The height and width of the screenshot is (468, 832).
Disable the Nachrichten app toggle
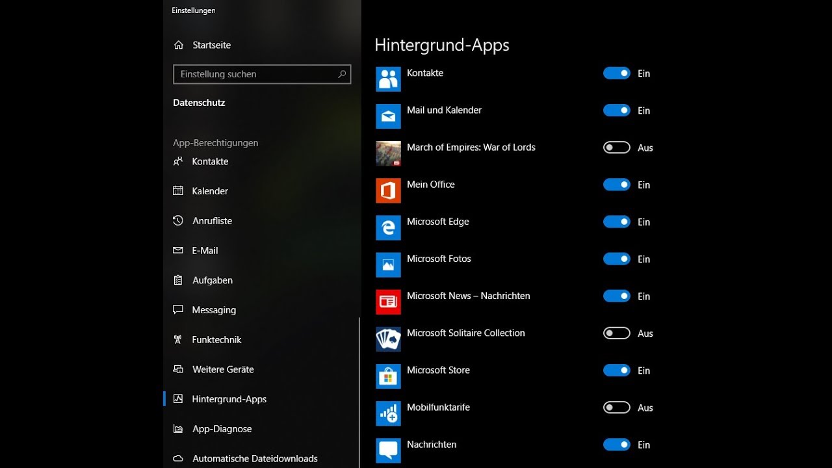click(617, 445)
